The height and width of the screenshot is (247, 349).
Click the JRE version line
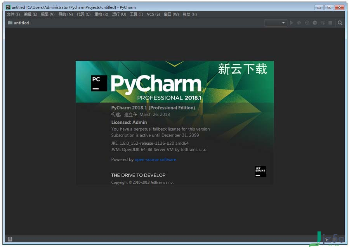click(x=150, y=143)
